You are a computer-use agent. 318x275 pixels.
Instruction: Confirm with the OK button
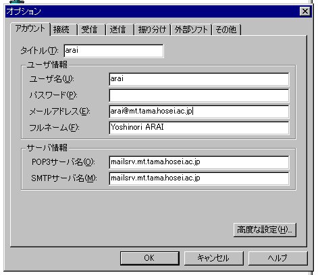(x=150, y=258)
